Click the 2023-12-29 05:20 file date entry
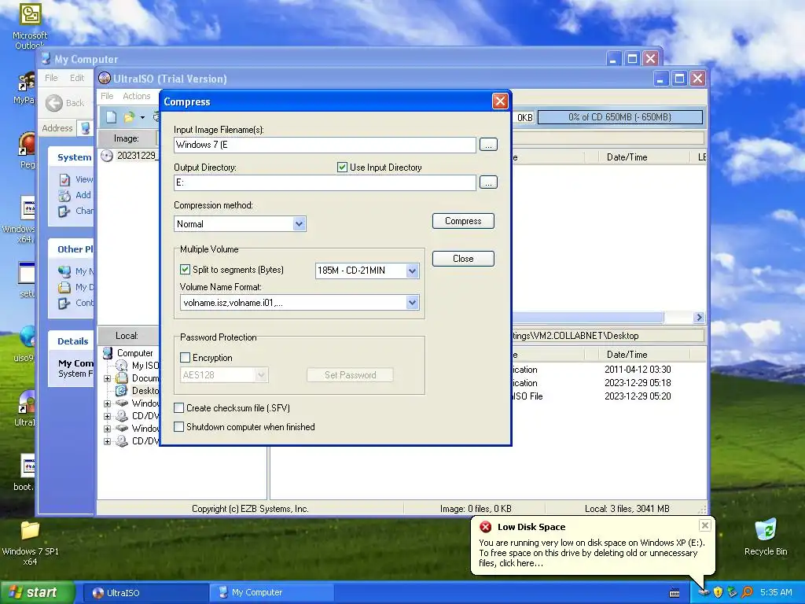This screenshot has height=604, width=805. coord(638,396)
